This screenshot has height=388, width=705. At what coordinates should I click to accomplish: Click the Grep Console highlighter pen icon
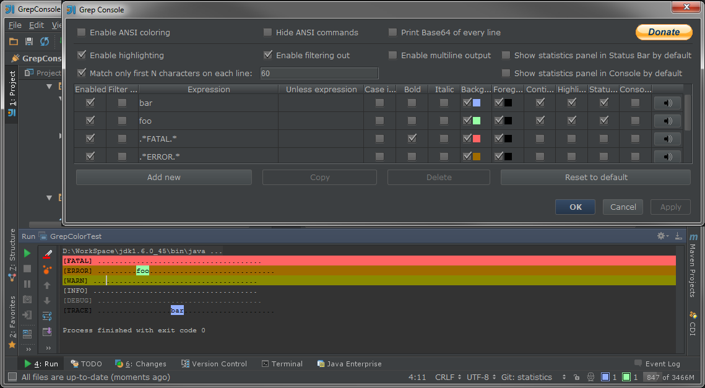point(47,254)
